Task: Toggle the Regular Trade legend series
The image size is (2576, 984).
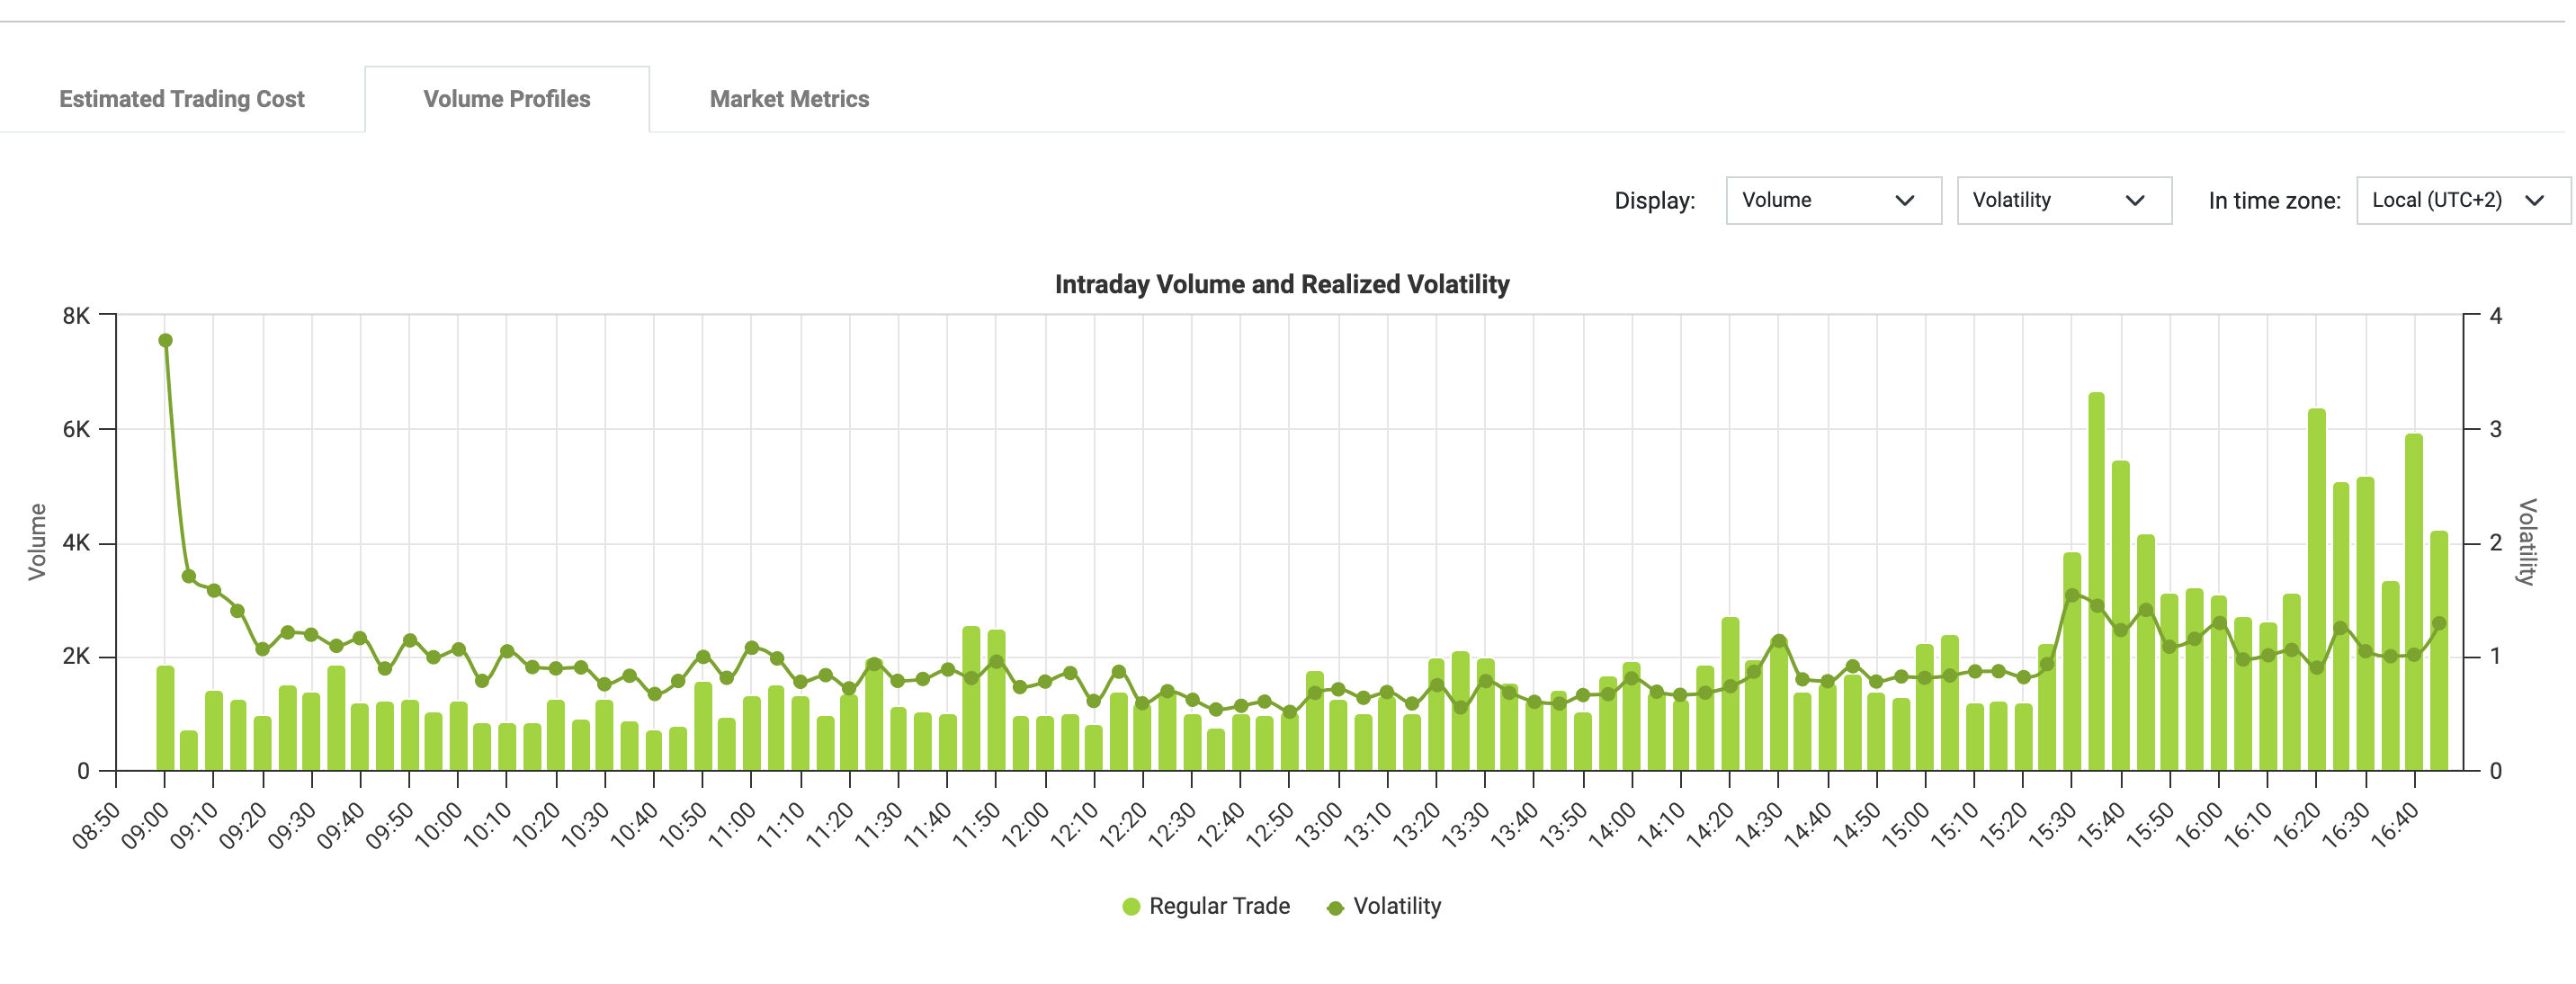Action: 1218,906
